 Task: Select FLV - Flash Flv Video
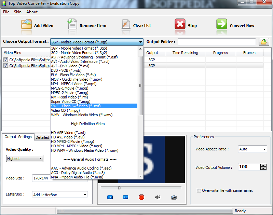[x=94, y=75]
